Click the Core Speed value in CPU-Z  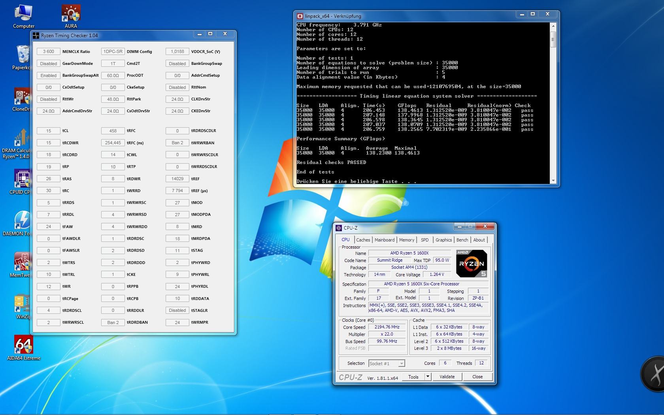click(x=387, y=327)
